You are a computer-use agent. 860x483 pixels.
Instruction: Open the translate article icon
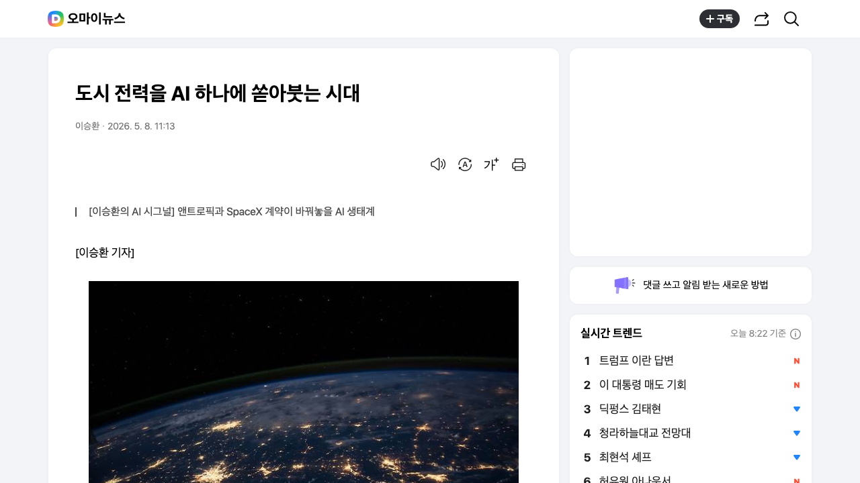pyautogui.click(x=465, y=164)
